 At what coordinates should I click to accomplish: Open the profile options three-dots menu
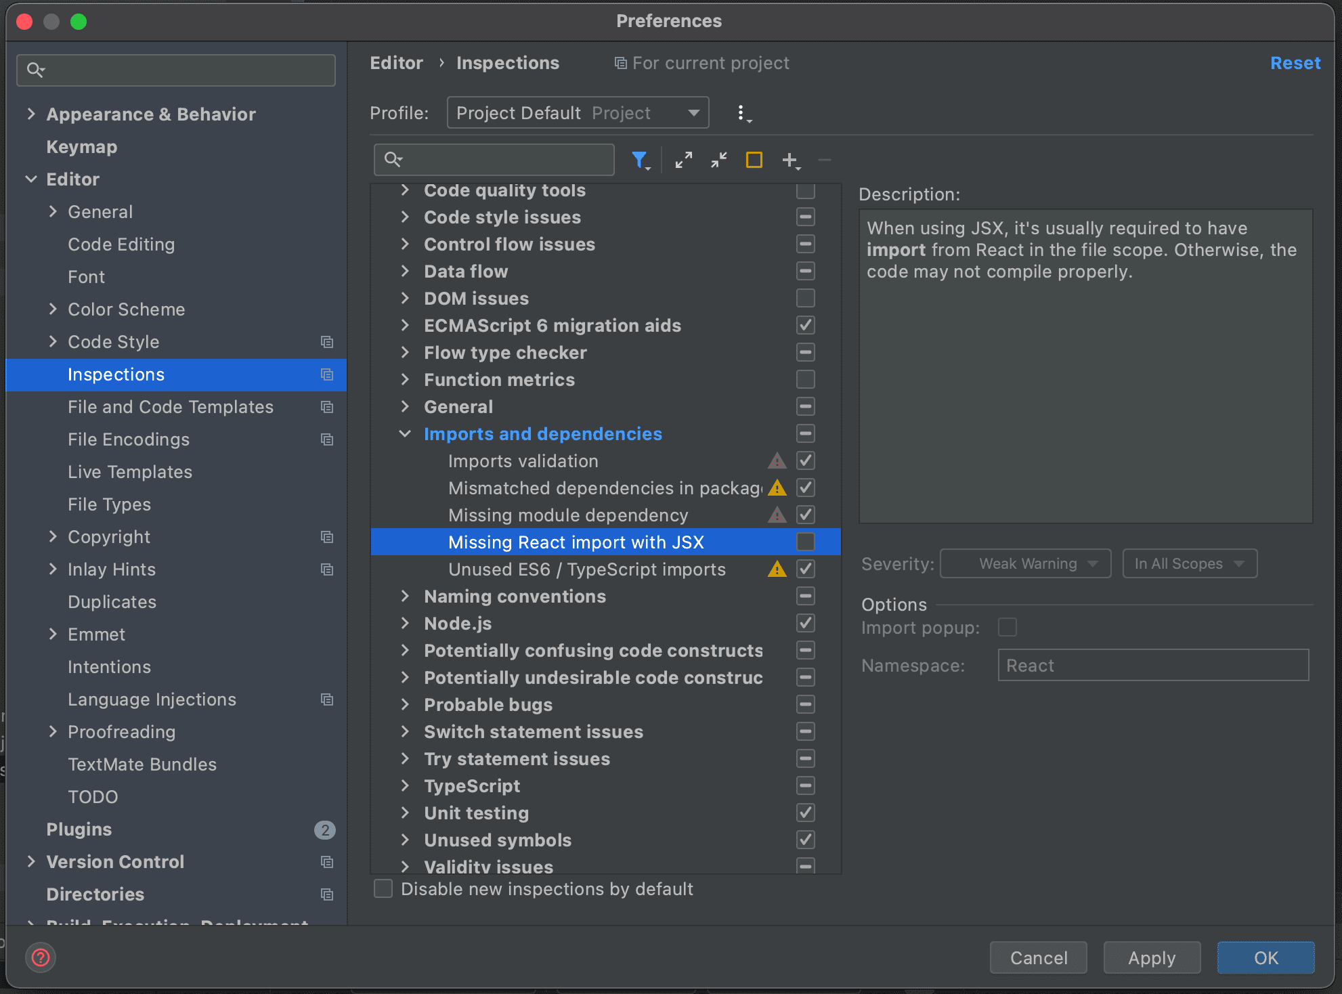tap(743, 113)
